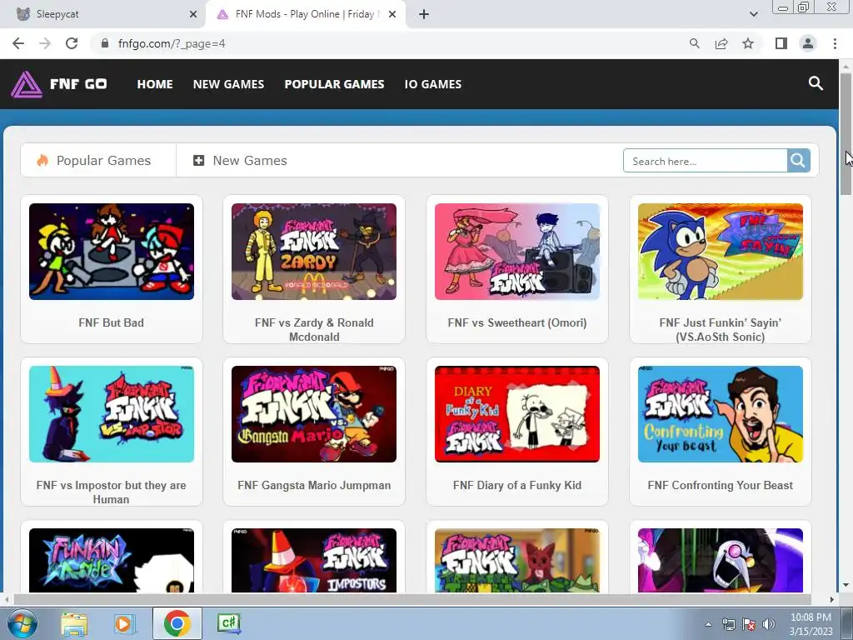Click the FNF But Bad thumbnail
853x640 pixels.
point(112,252)
